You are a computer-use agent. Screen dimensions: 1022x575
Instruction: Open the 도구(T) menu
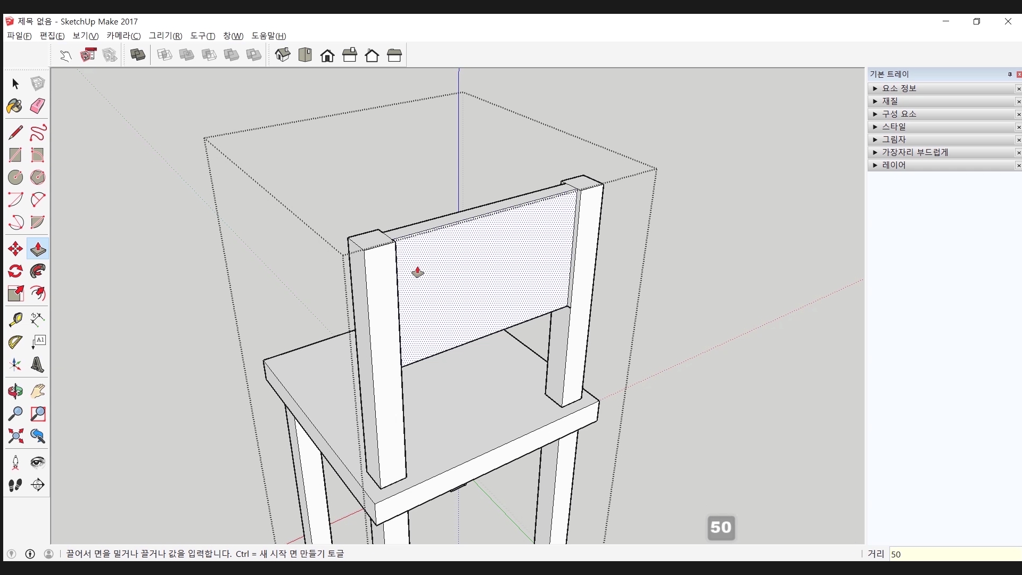pyautogui.click(x=202, y=36)
